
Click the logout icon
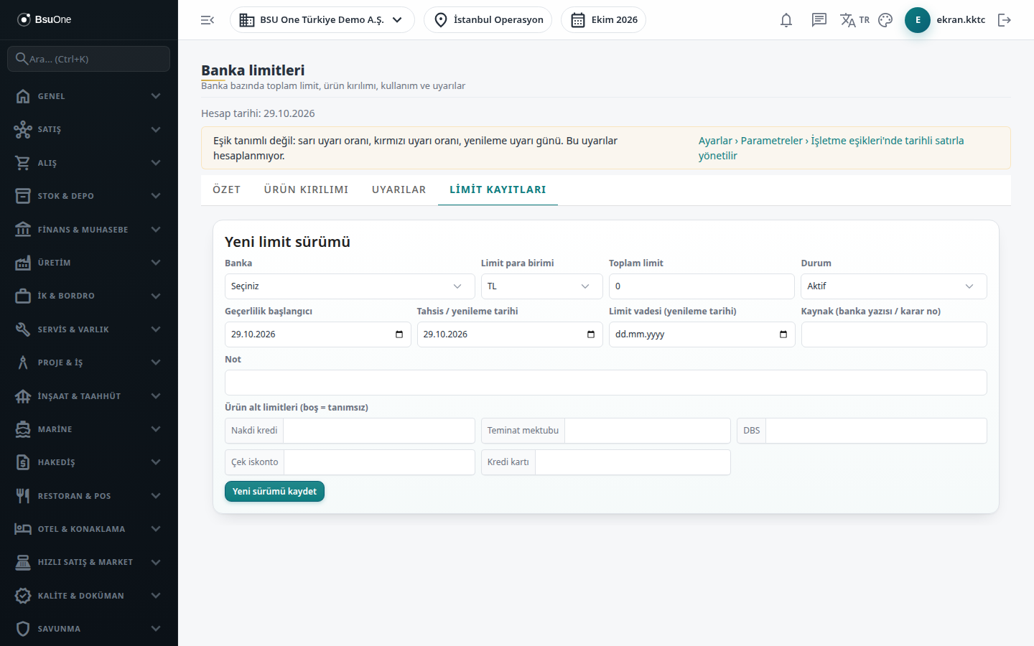tap(1005, 20)
